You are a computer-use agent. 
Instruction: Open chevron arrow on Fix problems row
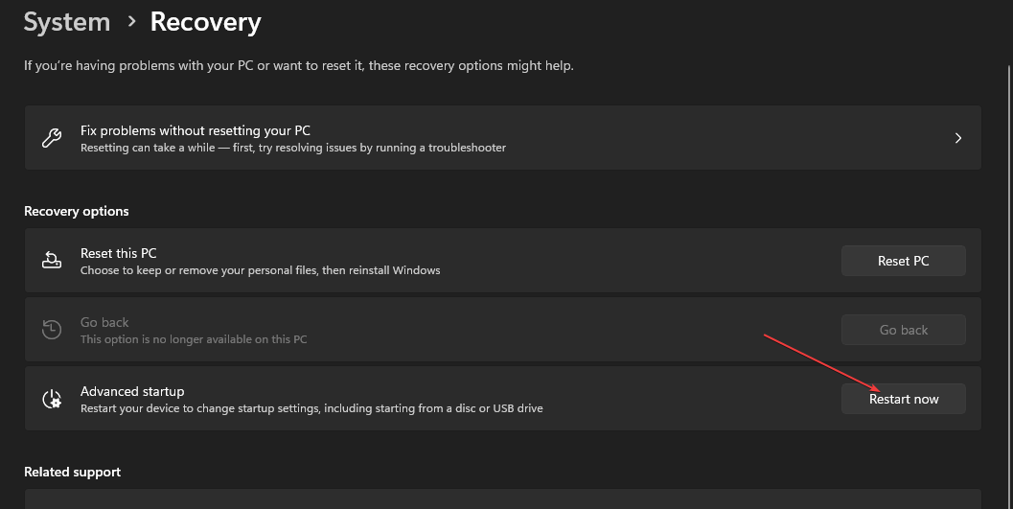tap(958, 138)
